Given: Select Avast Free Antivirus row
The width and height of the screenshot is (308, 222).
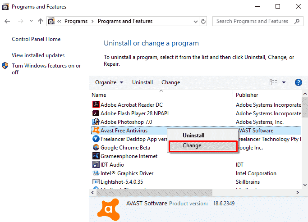Looking at the screenshot, I should [x=196, y=131].
